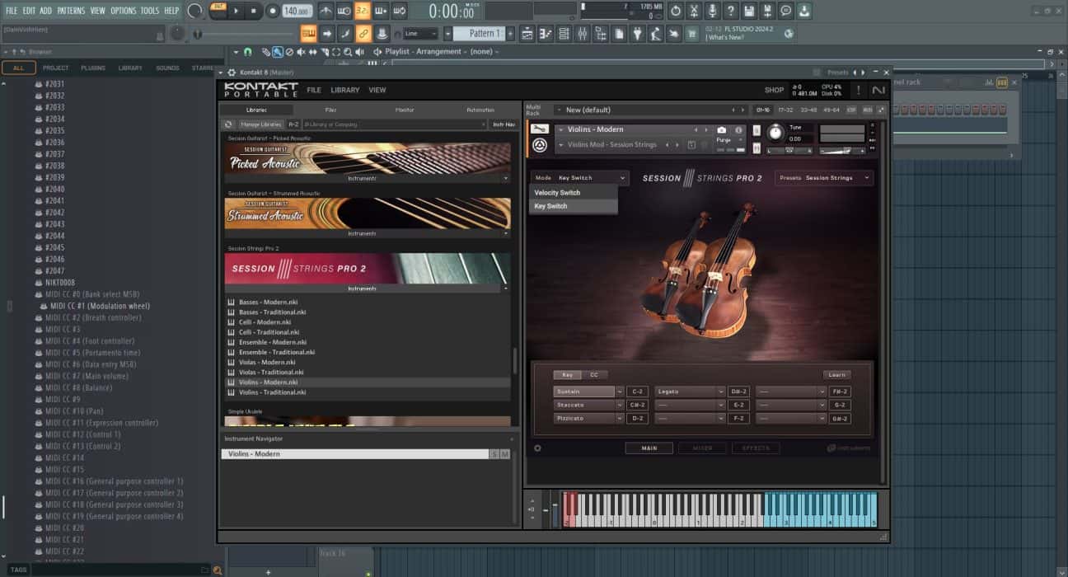Click the Learn button
1068x577 pixels.
tap(836, 375)
